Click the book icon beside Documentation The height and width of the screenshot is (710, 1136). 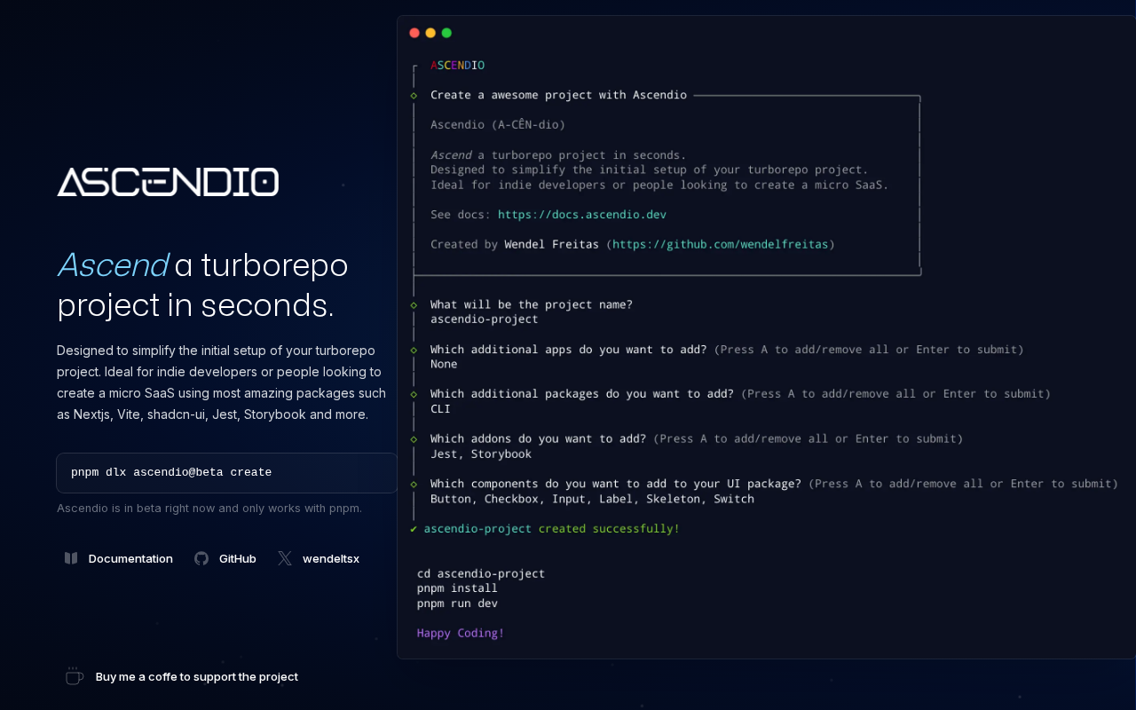coord(71,558)
